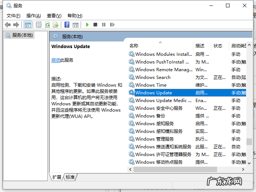Viewport: 256px width, 192px height.
Task: Click the gear icon of Windows Remote Management
Action: pyautogui.click(x=131, y=69)
